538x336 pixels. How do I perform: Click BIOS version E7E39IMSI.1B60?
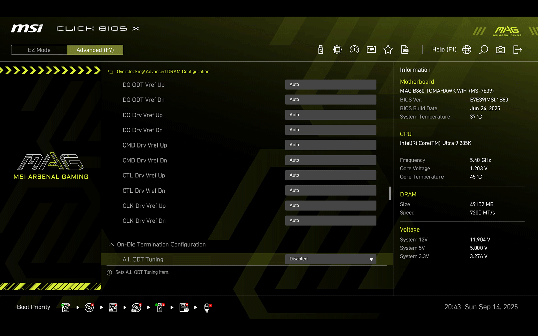click(x=489, y=100)
